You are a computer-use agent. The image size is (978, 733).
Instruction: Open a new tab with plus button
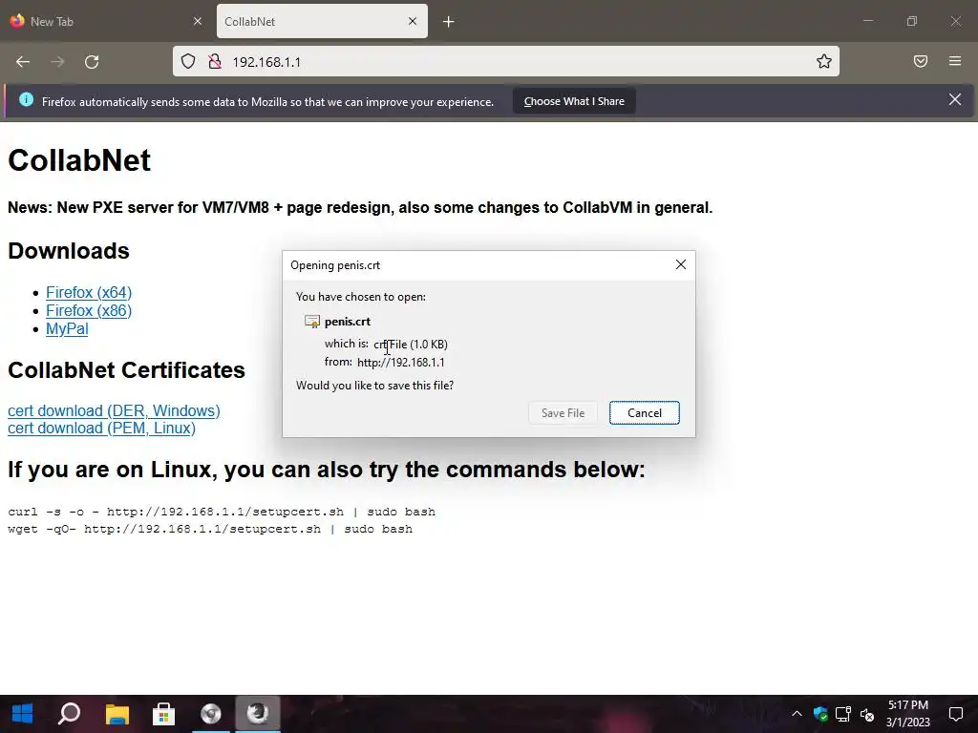coord(449,22)
